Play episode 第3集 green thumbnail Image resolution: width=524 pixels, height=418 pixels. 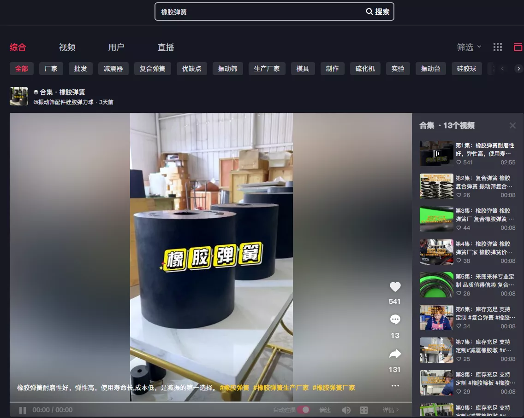(x=436, y=219)
